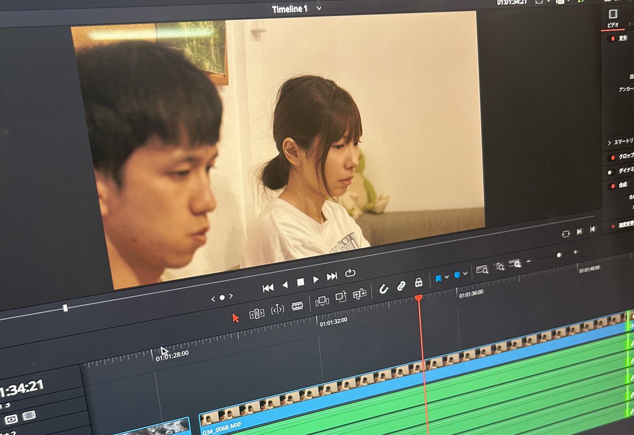Click the video track filmstrip icon
This screenshot has height=435, width=634.
29,415
